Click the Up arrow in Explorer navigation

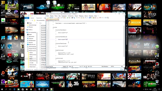point(32,20)
